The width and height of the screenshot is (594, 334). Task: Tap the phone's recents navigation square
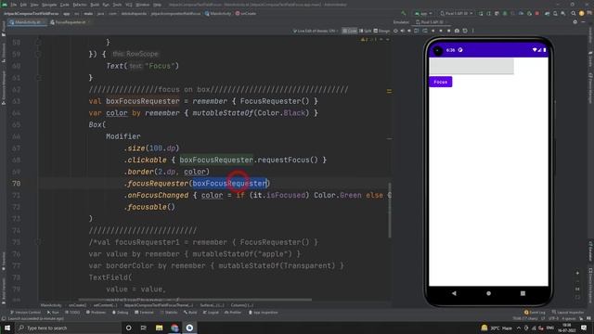click(523, 293)
